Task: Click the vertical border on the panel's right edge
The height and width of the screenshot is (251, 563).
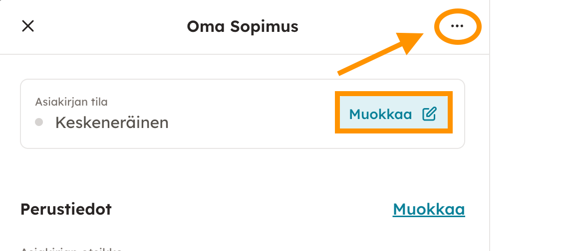Action: pyautogui.click(x=490, y=149)
